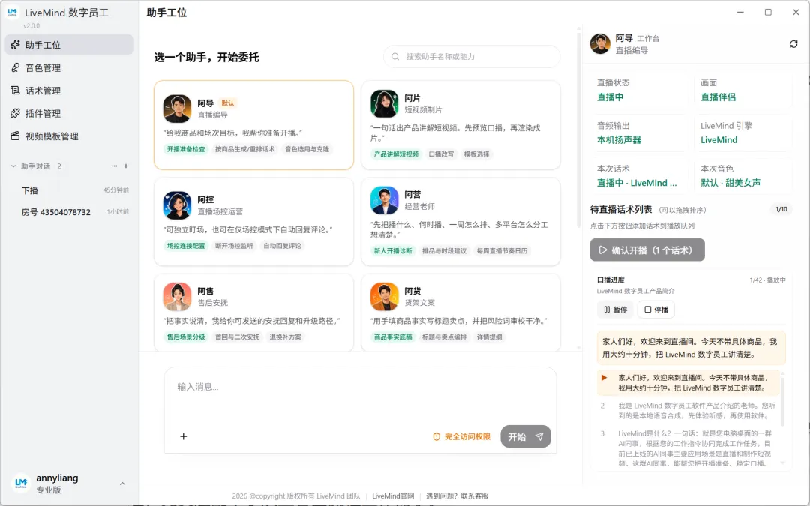The image size is (810, 506).
Task: Open the 助手工位 sidebar item
Action: pyautogui.click(x=69, y=45)
